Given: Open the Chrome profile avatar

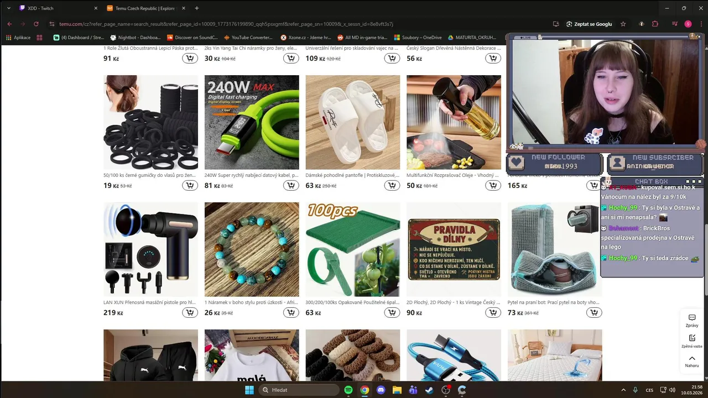Looking at the screenshot, I should point(688,24).
